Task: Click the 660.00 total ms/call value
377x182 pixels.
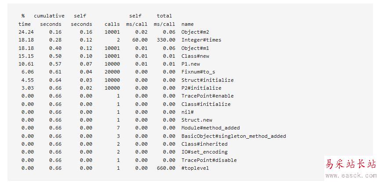Action: (166, 168)
